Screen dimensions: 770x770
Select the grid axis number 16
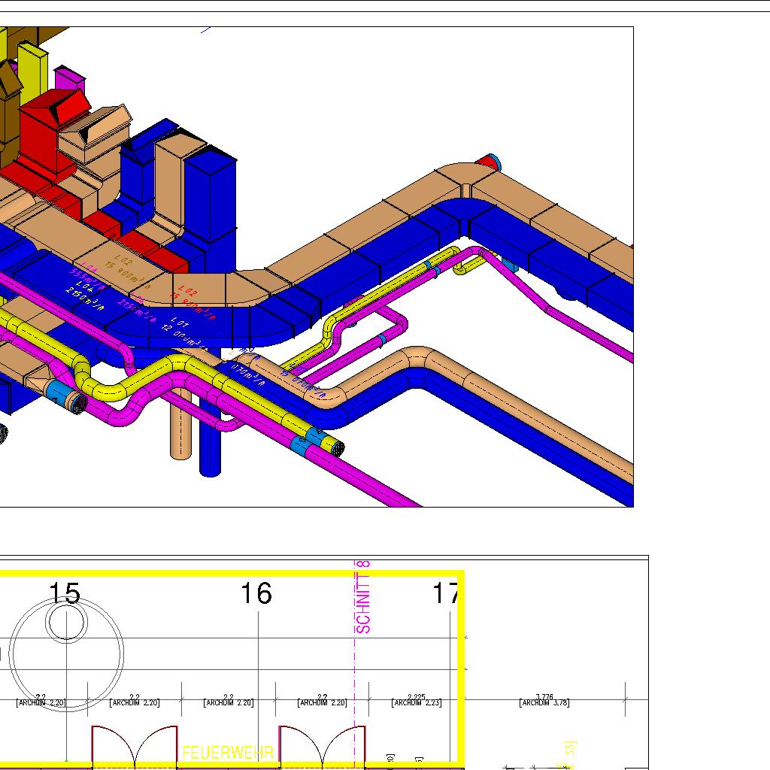pyautogui.click(x=256, y=593)
